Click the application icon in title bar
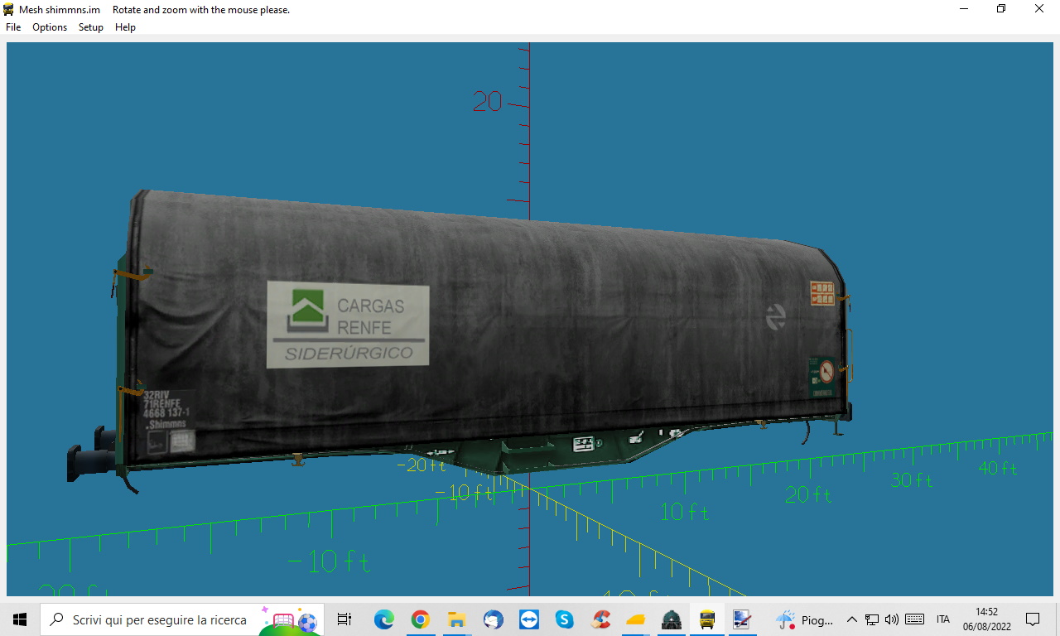 [9, 9]
